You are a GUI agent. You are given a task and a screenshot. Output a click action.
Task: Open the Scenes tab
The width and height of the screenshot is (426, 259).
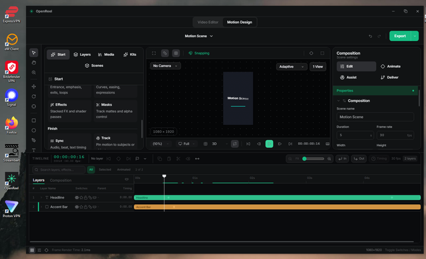(x=94, y=66)
